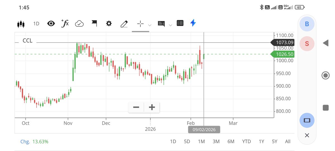Screen dimensions: 335x151
Task: Click the Oct time axis label
Action: (x=25, y=123)
